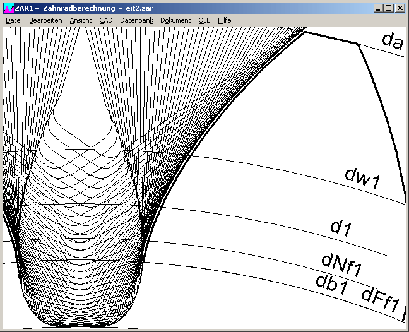Open the Datenbank menu
409x332 pixels.
[136, 20]
